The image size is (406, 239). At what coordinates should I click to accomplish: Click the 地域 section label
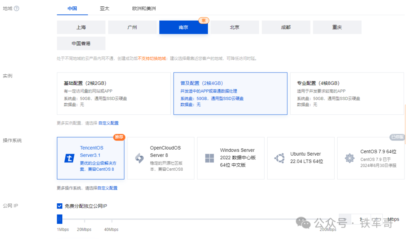(8, 9)
